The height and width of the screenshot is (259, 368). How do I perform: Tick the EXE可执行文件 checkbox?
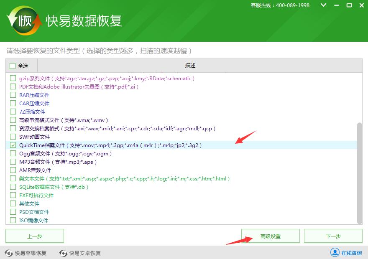click(x=13, y=195)
